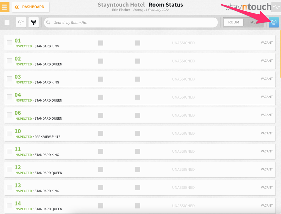Click PARK VIEW SUITE room type text
This screenshot has width=281, height=214.
pos(47,137)
